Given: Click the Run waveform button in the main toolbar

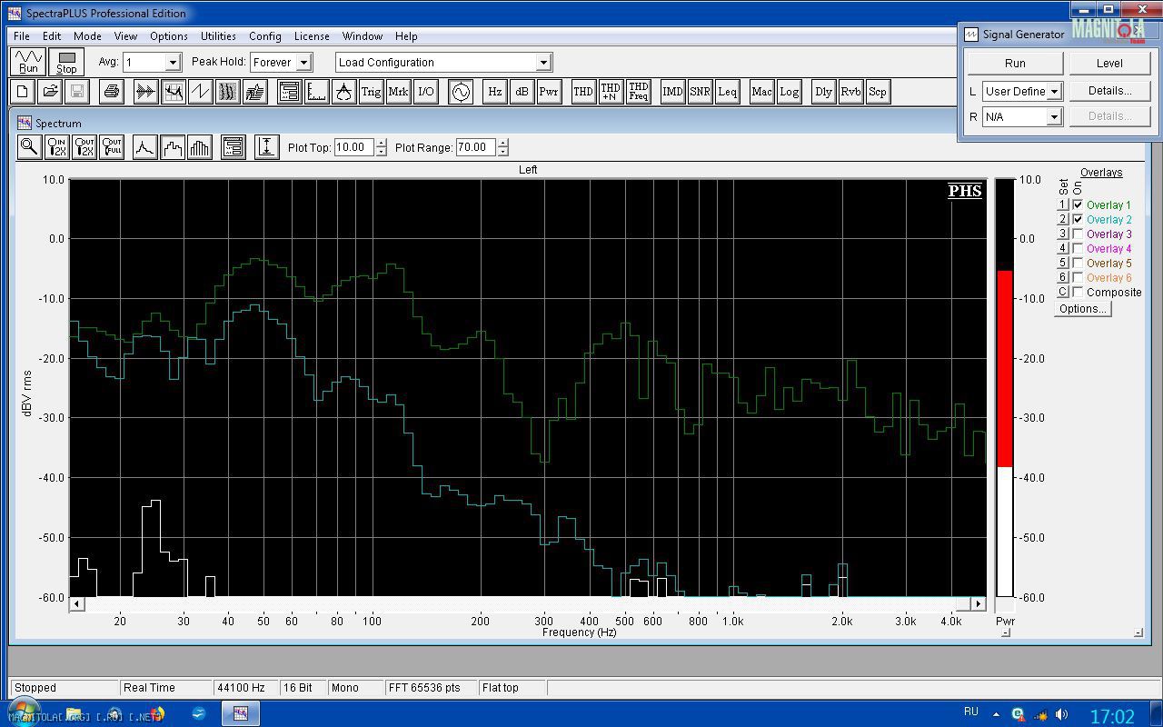Looking at the screenshot, I should click(29, 62).
